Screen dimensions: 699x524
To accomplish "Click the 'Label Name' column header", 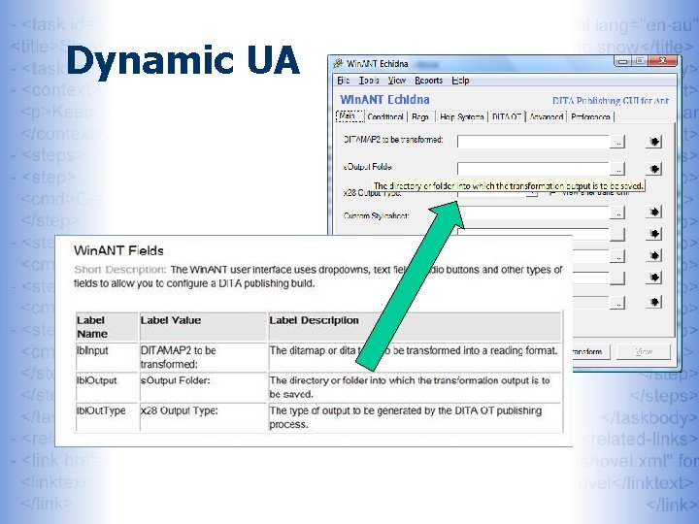I will (x=107, y=327).
